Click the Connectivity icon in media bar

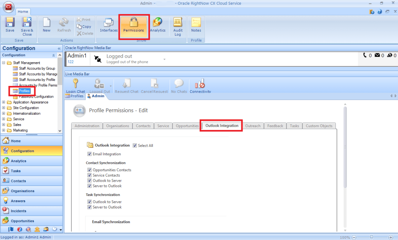click(x=200, y=84)
